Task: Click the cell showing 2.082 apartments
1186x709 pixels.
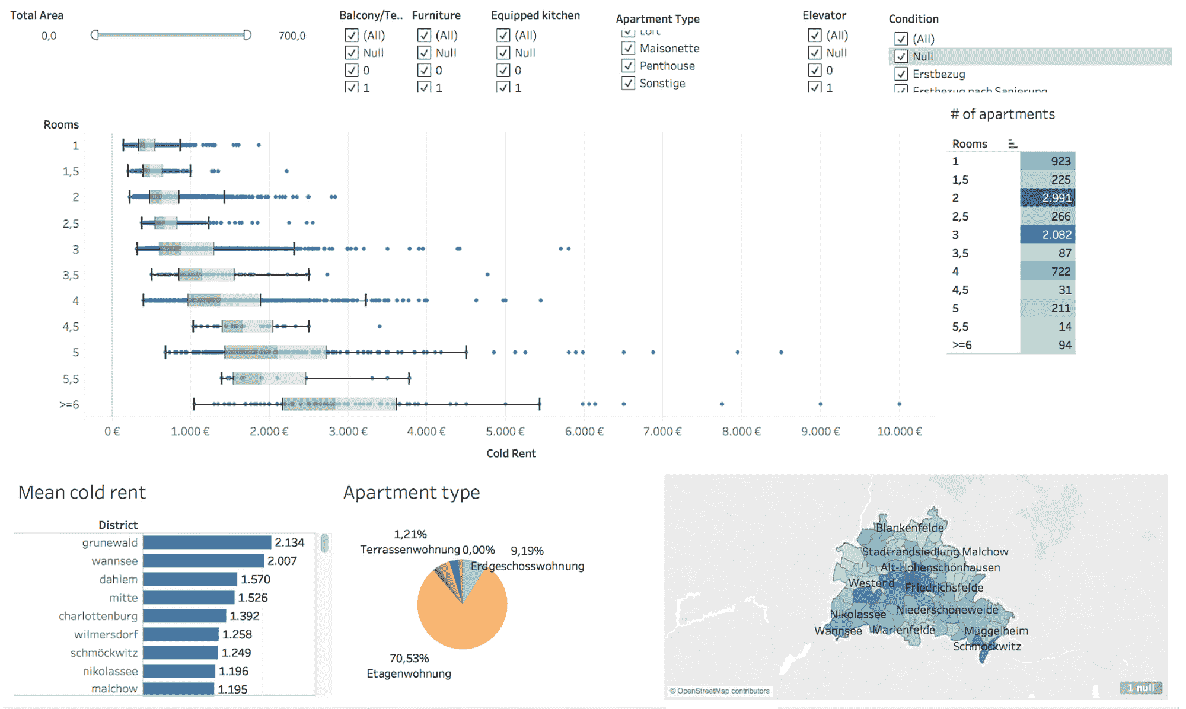Action: (x=1047, y=235)
